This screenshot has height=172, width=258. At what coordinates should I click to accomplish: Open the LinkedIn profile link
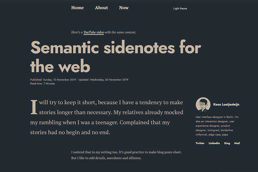pos(214,143)
